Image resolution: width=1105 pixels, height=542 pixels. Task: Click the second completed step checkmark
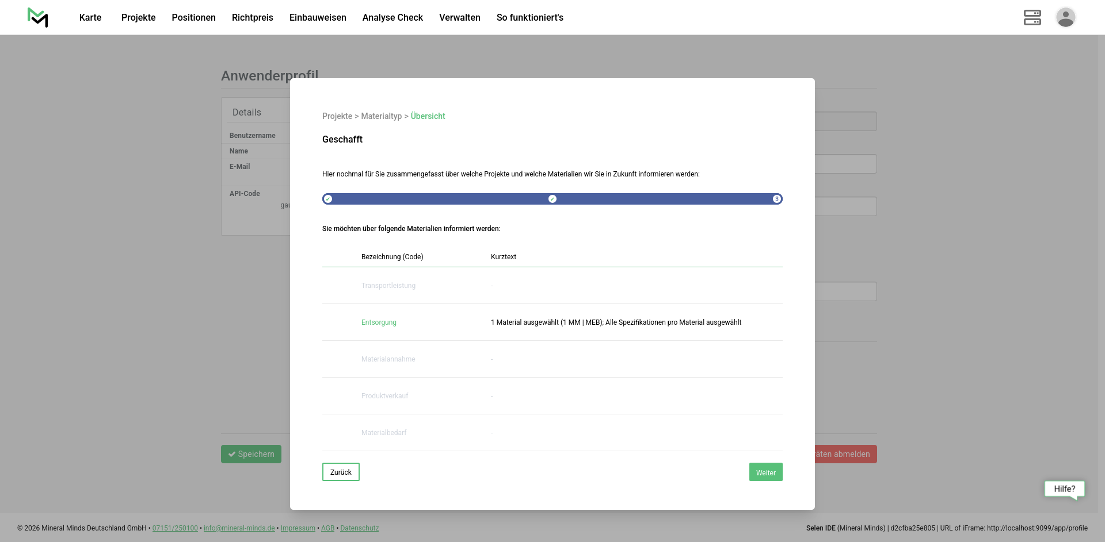(552, 199)
